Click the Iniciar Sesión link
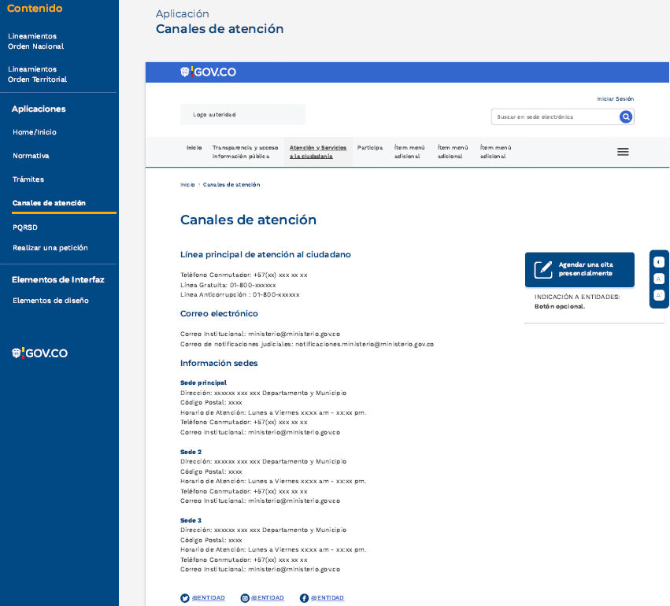 (x=615, y=99)
